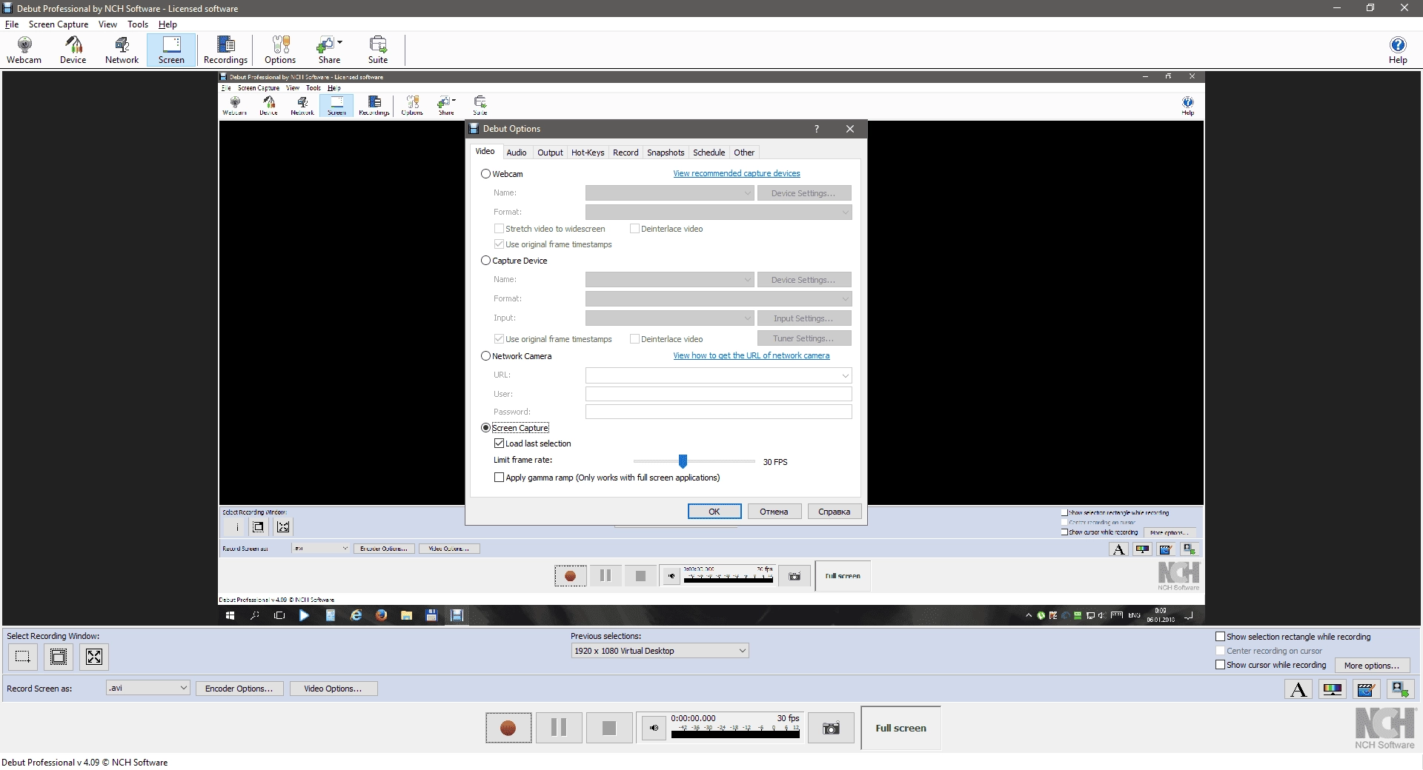Open the video watermark clapperboard icon
1423x770 pixels.
tap(1366, 689)
